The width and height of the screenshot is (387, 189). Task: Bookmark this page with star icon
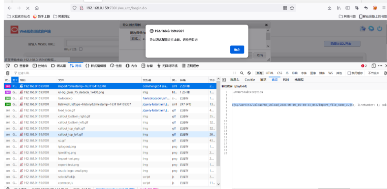click(x=291, y=8)
